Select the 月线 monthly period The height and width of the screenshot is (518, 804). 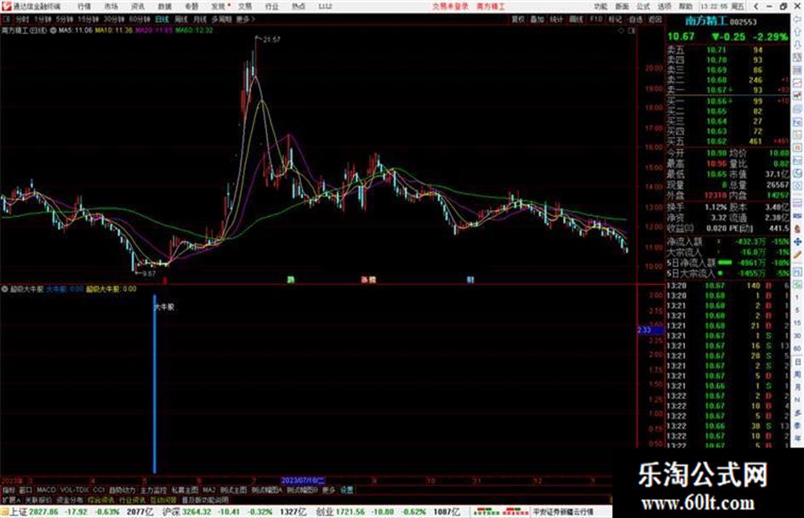pos(199,19)
